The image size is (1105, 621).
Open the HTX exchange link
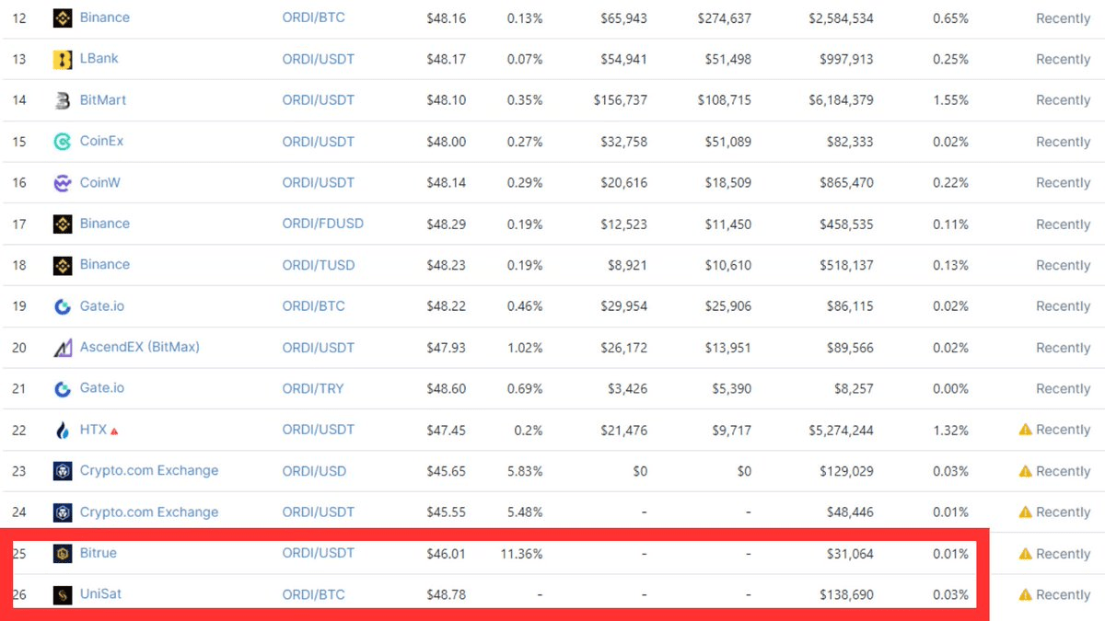tap(93, 430)
